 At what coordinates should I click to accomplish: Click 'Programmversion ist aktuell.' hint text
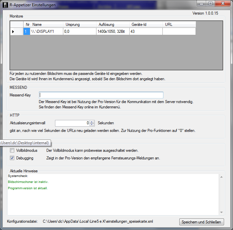[x=28, y=188]
